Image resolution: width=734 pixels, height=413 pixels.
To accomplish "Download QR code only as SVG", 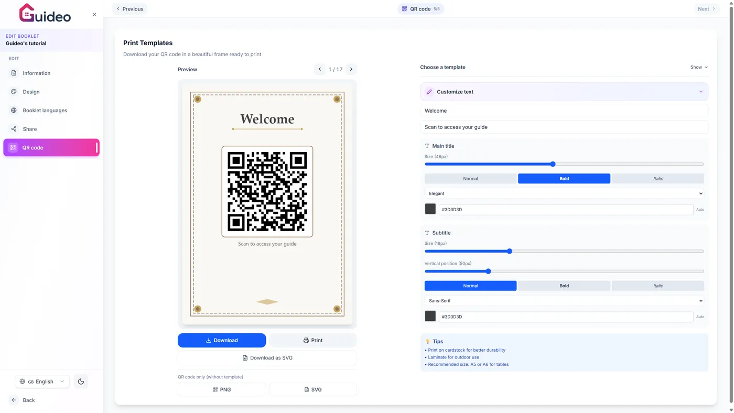I will [x=313, y=389].
